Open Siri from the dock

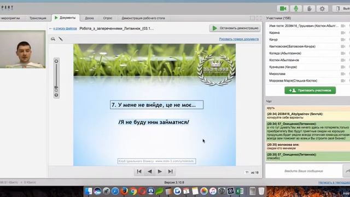[x=97, y=191]
